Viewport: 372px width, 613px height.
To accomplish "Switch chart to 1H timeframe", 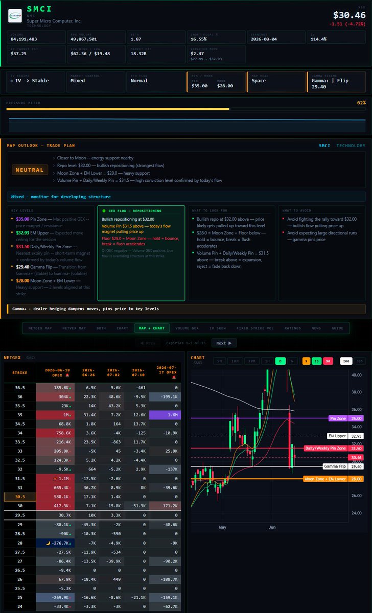I will pyautogui.click(x=267, y=361).
